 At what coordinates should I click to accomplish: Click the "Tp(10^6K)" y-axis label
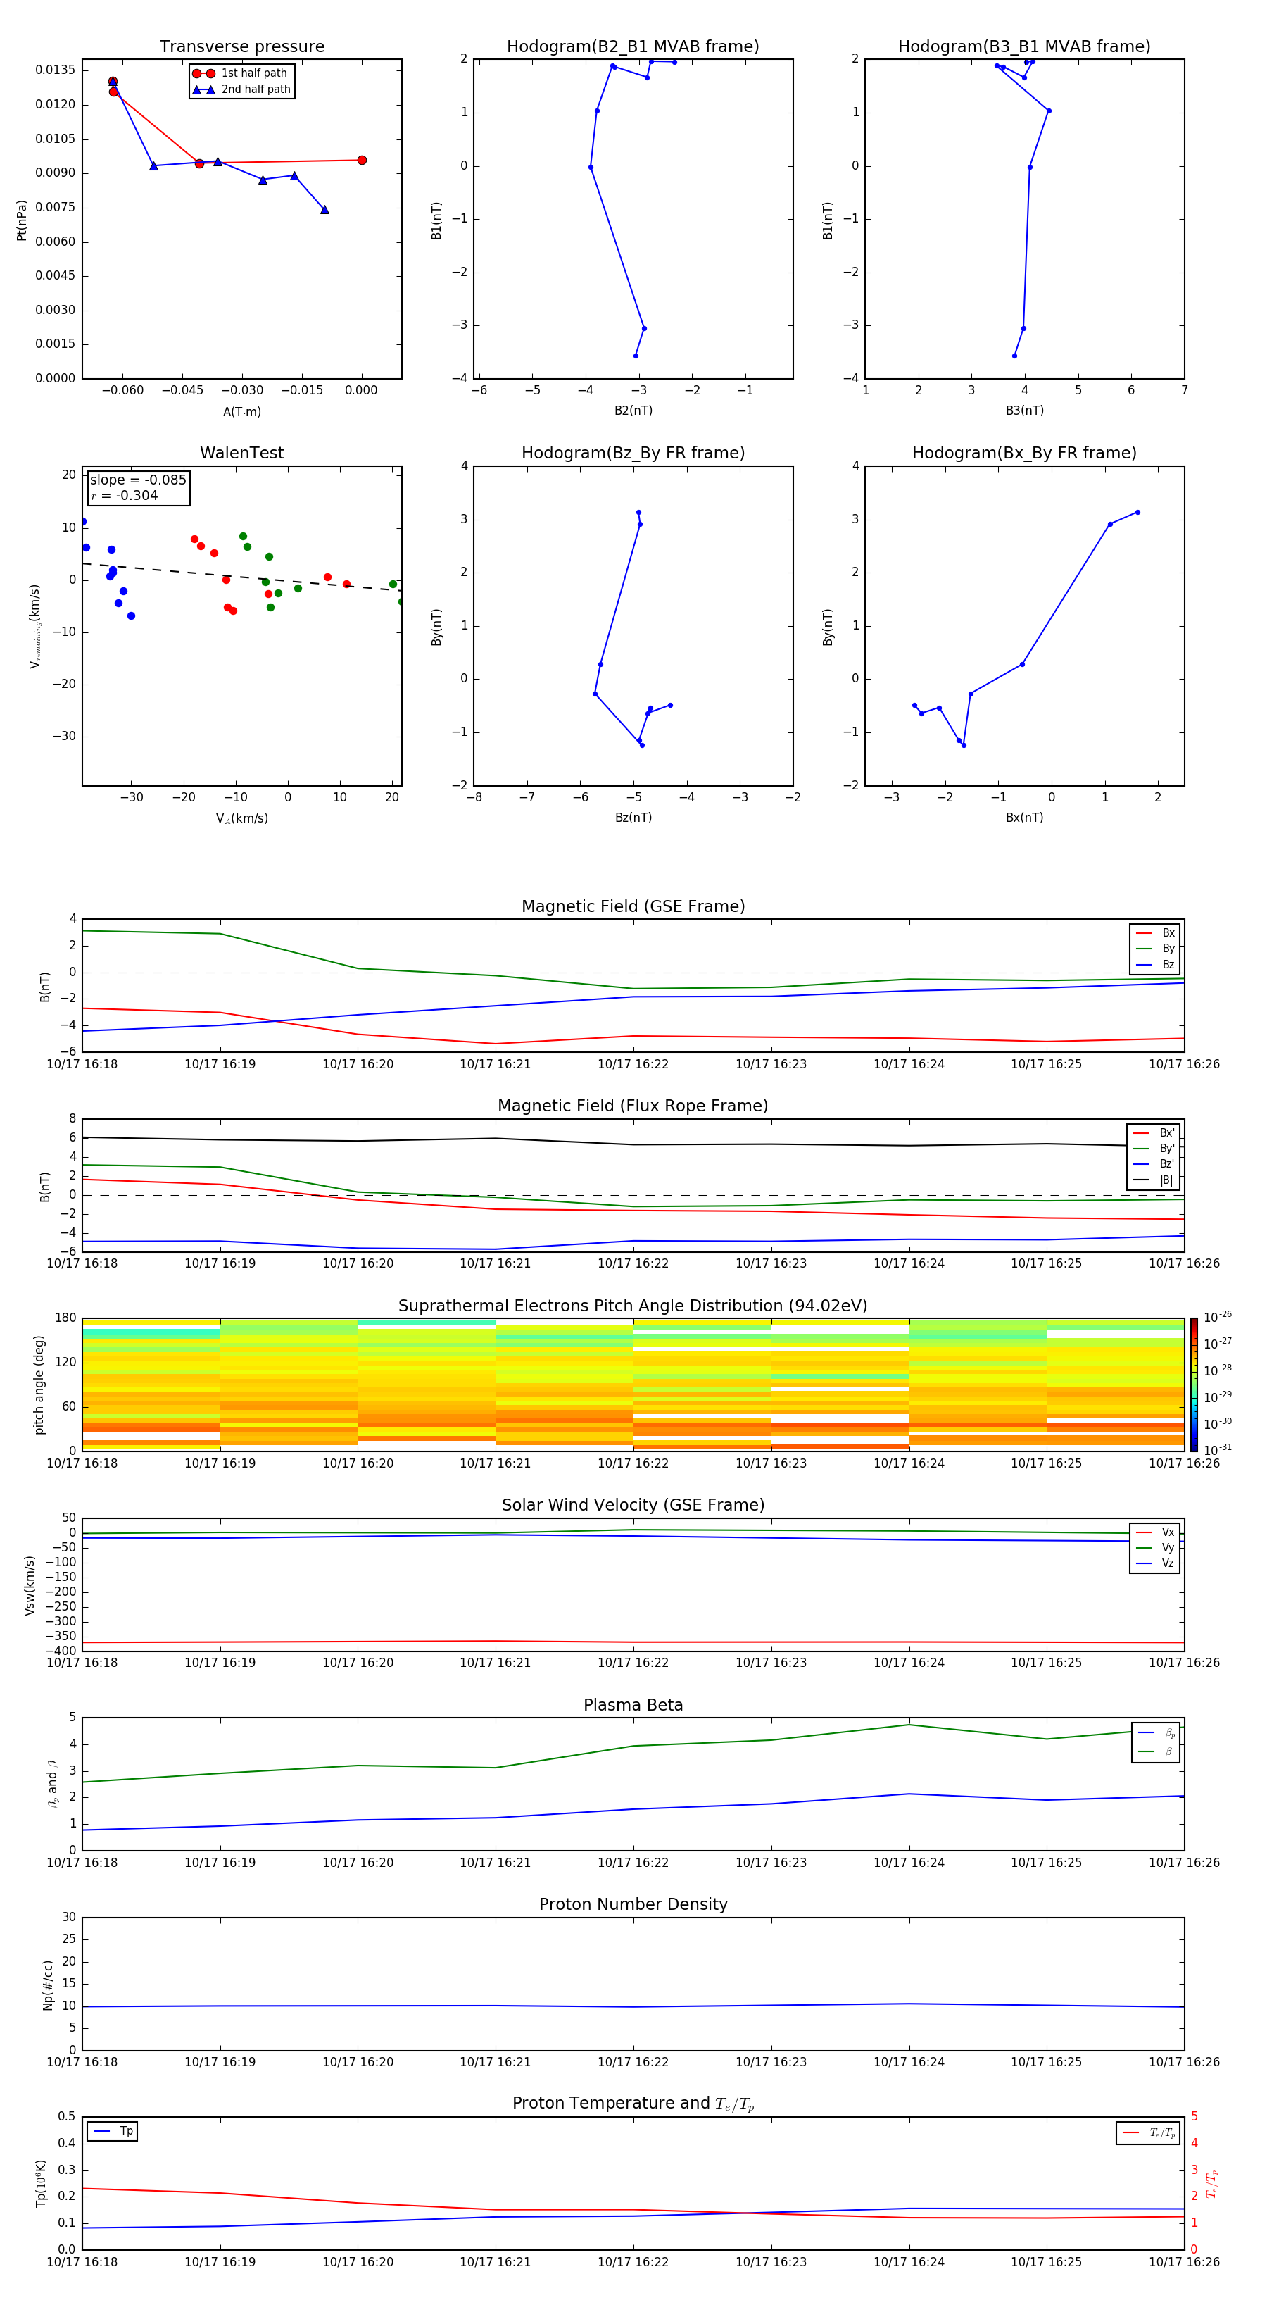(41, 2183)
